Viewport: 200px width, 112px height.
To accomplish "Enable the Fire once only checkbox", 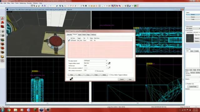I will click(96, 71).
